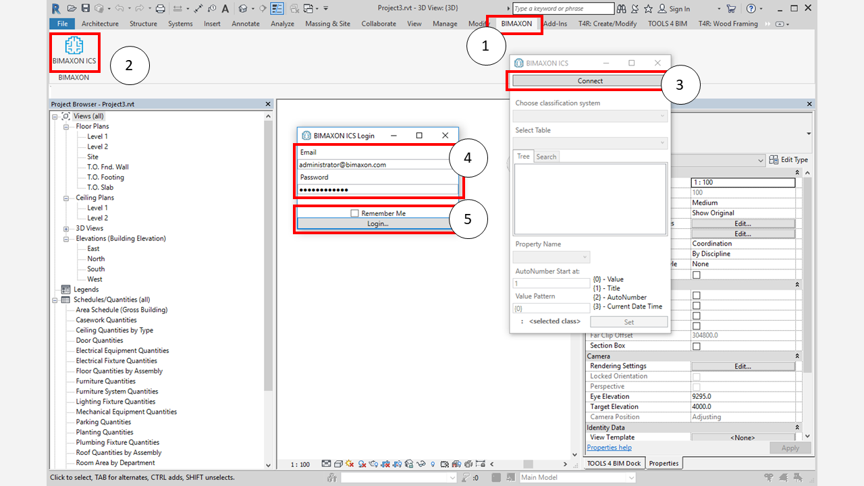Collapse the Floor Plans tree node
Viewport: 864px width, 486px height.
(66, 126)
